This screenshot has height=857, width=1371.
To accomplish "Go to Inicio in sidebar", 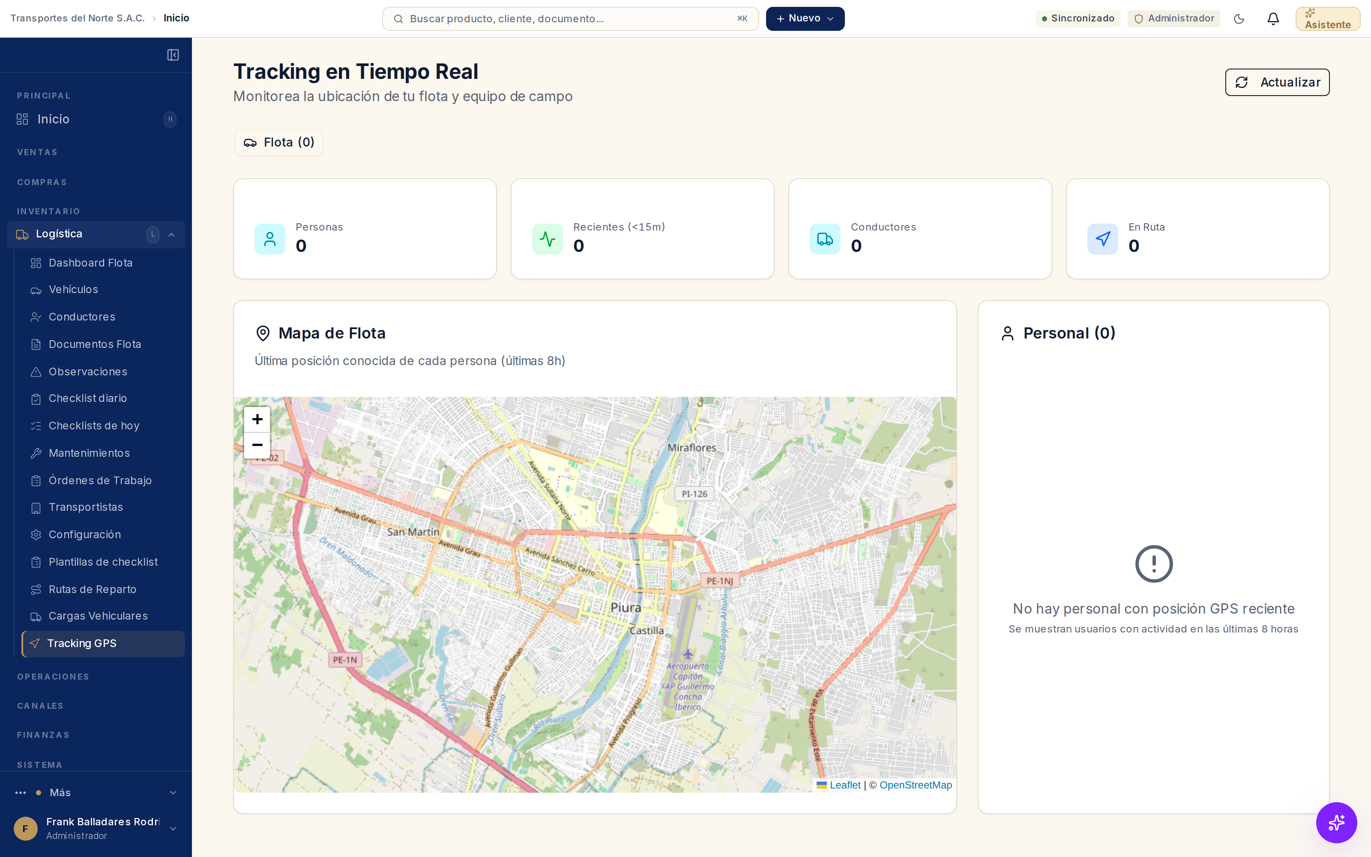I will [x=96, y=119].
